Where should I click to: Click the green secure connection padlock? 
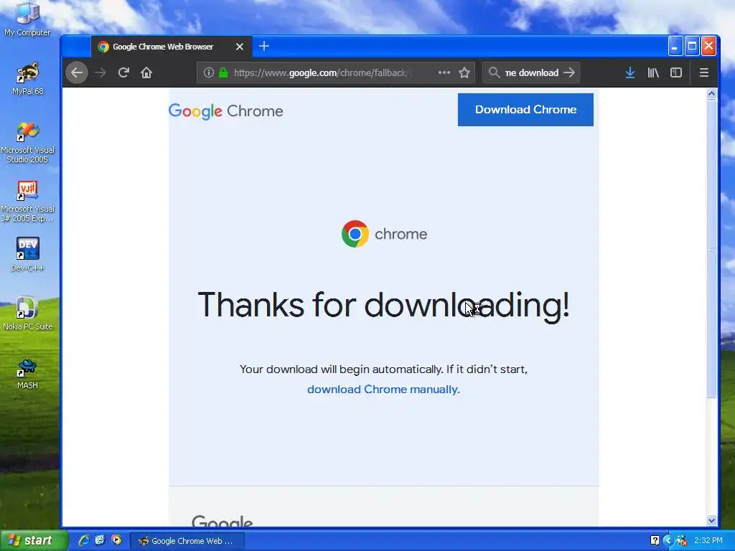coord(223,72)
